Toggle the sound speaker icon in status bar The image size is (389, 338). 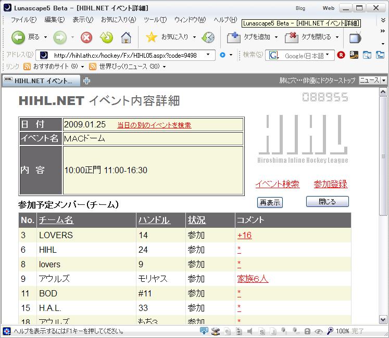[x=250, y=331]
